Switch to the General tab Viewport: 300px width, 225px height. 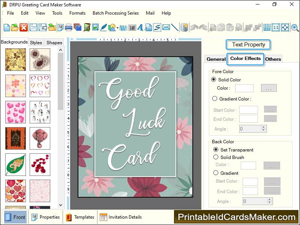216,59
